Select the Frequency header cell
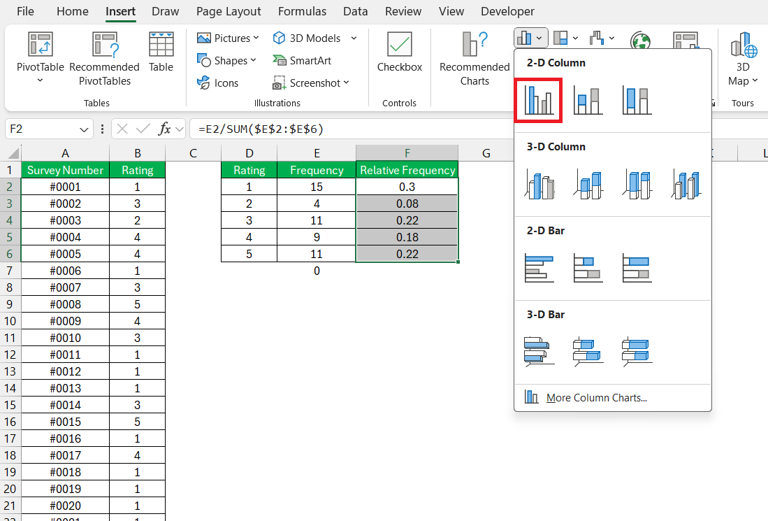 tap(317, 170)
